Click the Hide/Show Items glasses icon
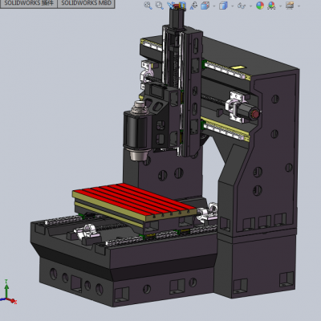Image resolution: width=321 pixels, height=321 pixels. [242, 6]
